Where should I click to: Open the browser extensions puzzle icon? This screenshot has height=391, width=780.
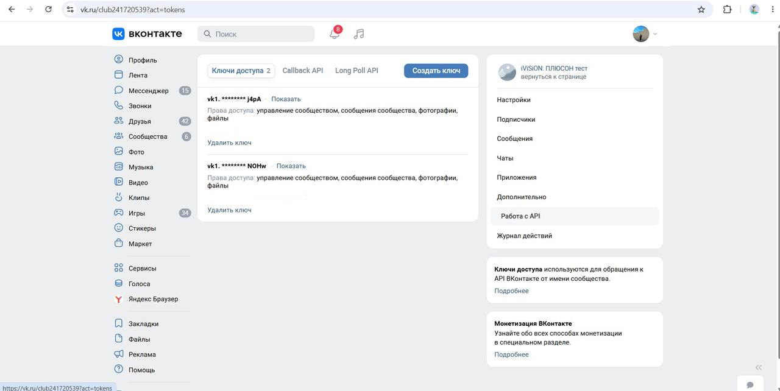(727, 10)
